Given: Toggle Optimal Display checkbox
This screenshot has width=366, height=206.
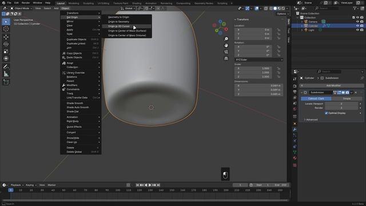Looking at the screenshot, I should point(327,113).
